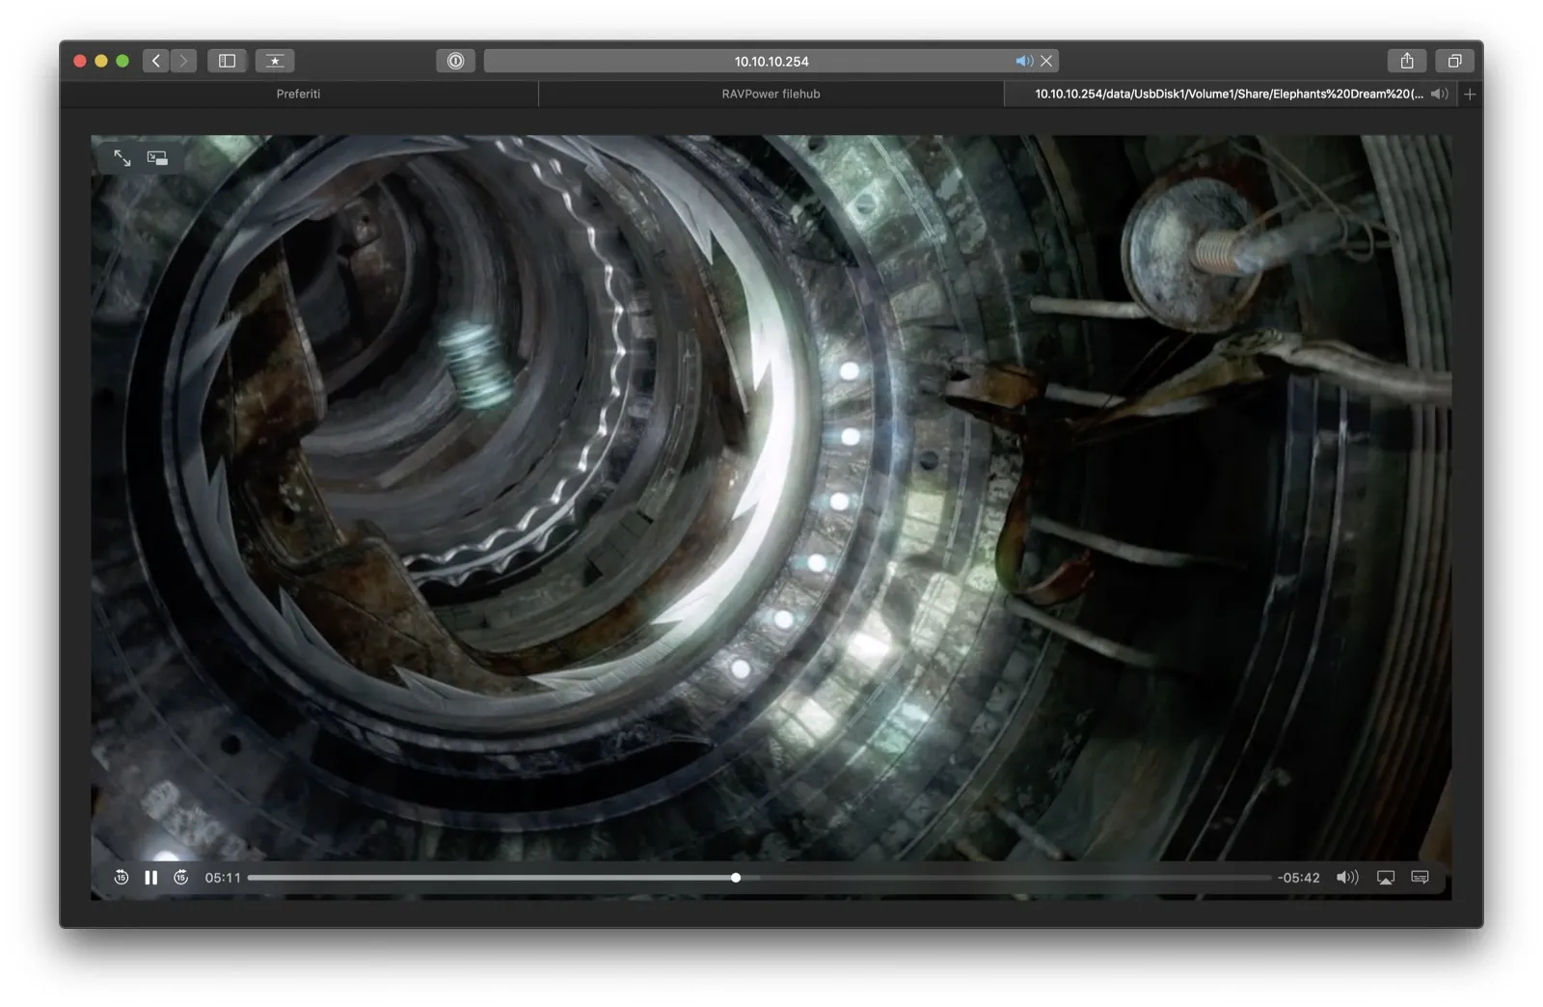The height and width of the screenshot is (1007, 1543).
Task: Toggle the video player volume icon
Action: [1347, 877]
